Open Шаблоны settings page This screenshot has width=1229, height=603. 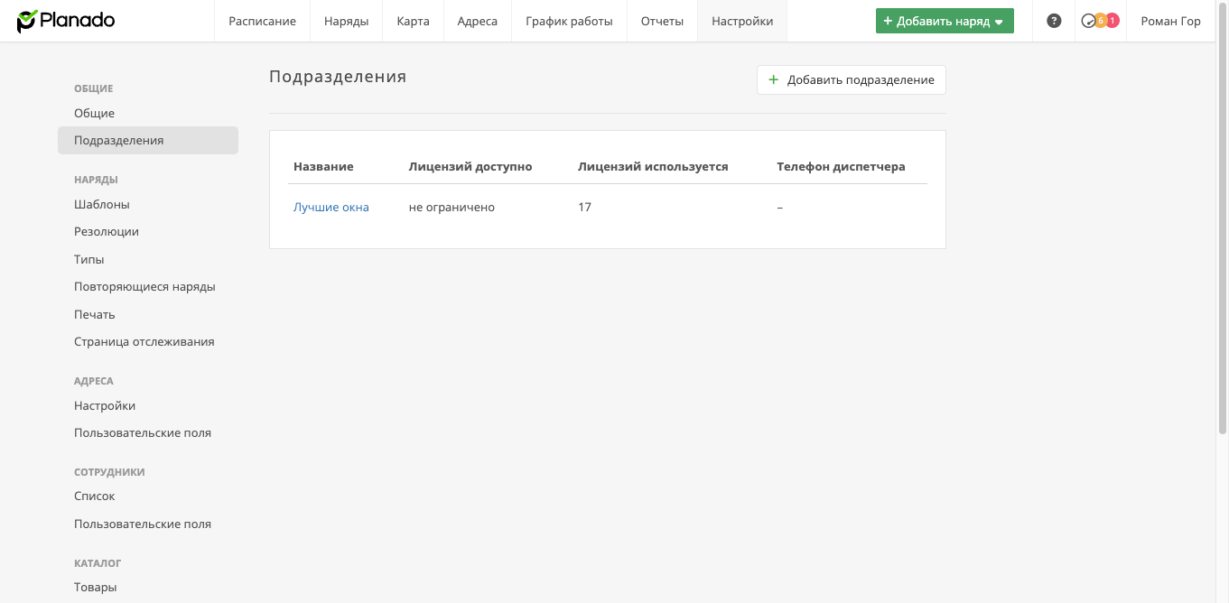coord(102,204)
